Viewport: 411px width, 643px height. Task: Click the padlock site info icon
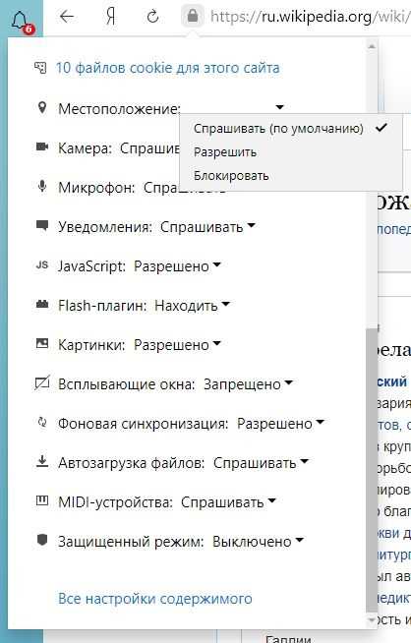[193, 17]
